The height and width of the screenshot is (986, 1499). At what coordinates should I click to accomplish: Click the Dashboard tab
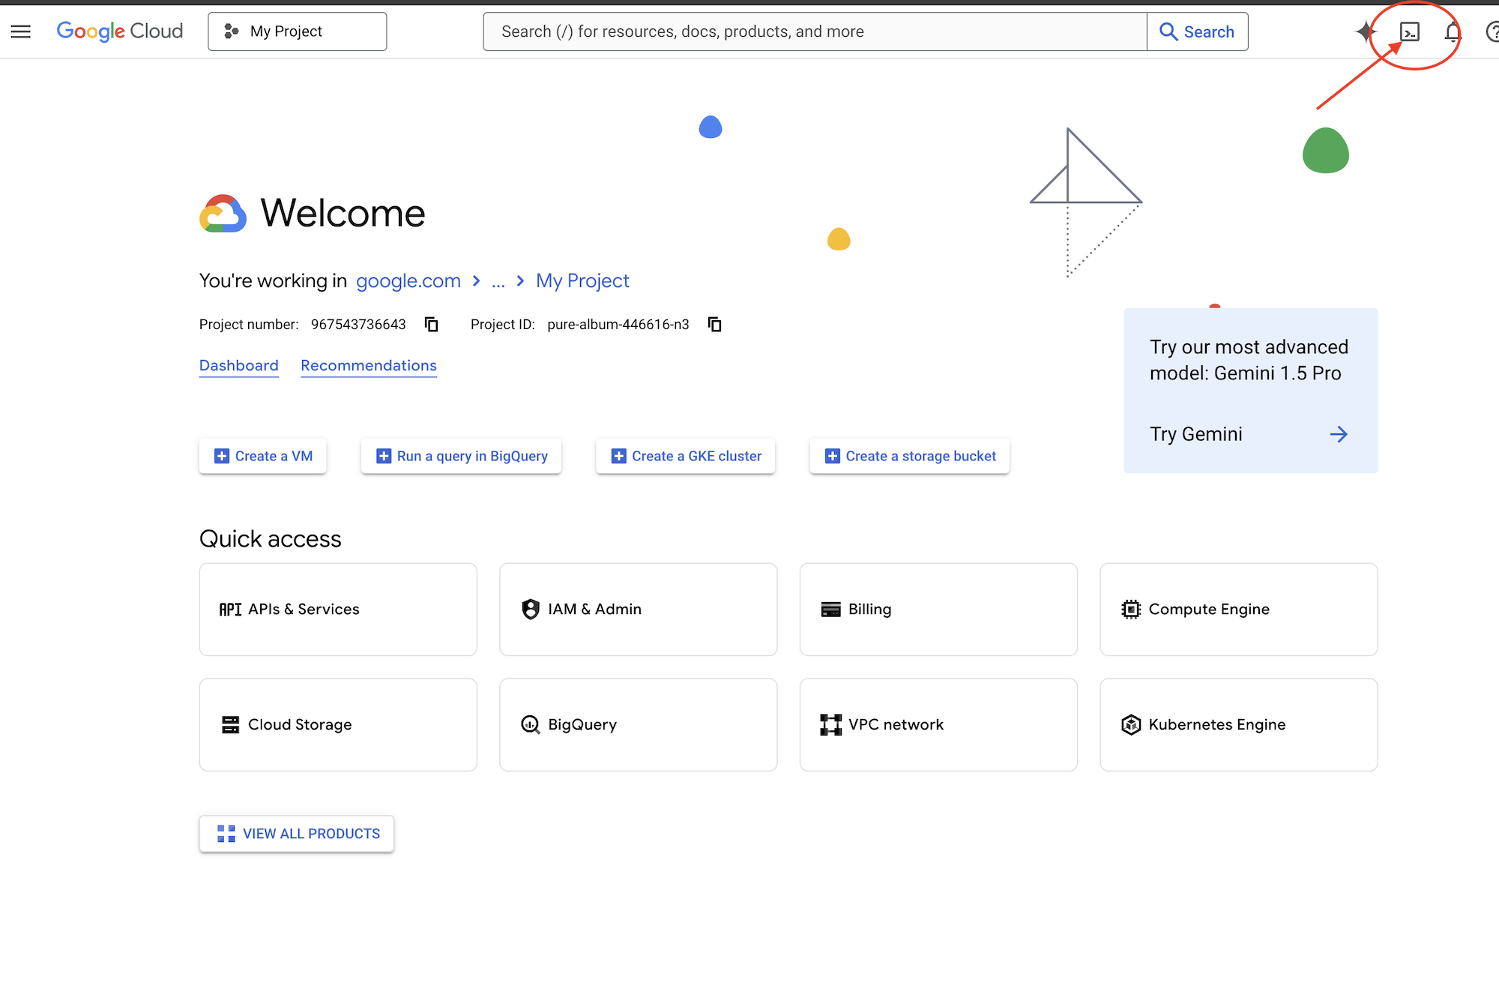pos(238,365)
